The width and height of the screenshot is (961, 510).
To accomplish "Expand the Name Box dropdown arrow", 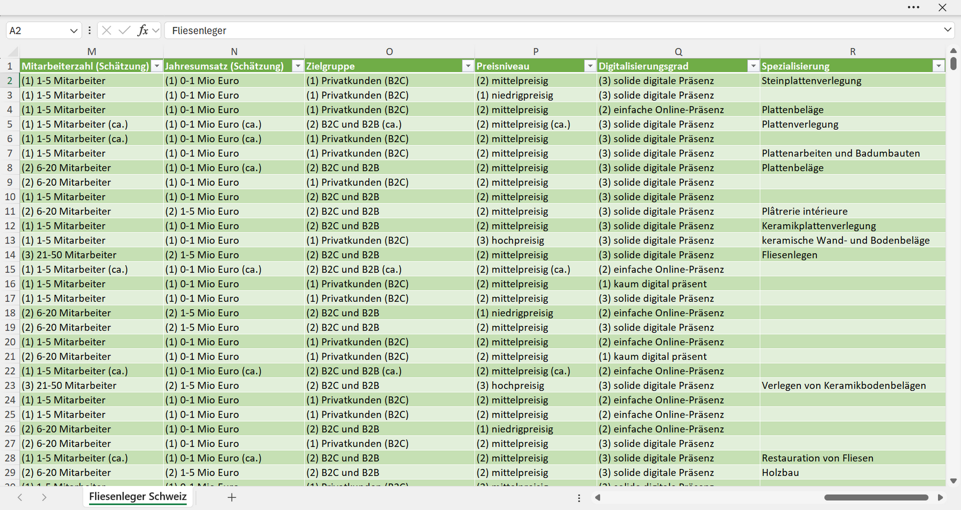I will (74, 31).
